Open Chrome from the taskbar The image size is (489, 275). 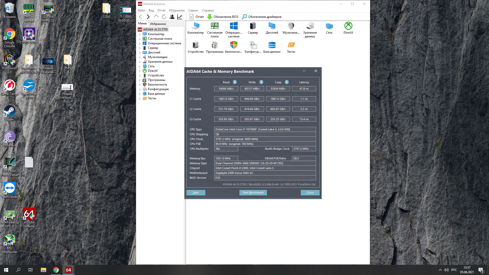(56, 270)
